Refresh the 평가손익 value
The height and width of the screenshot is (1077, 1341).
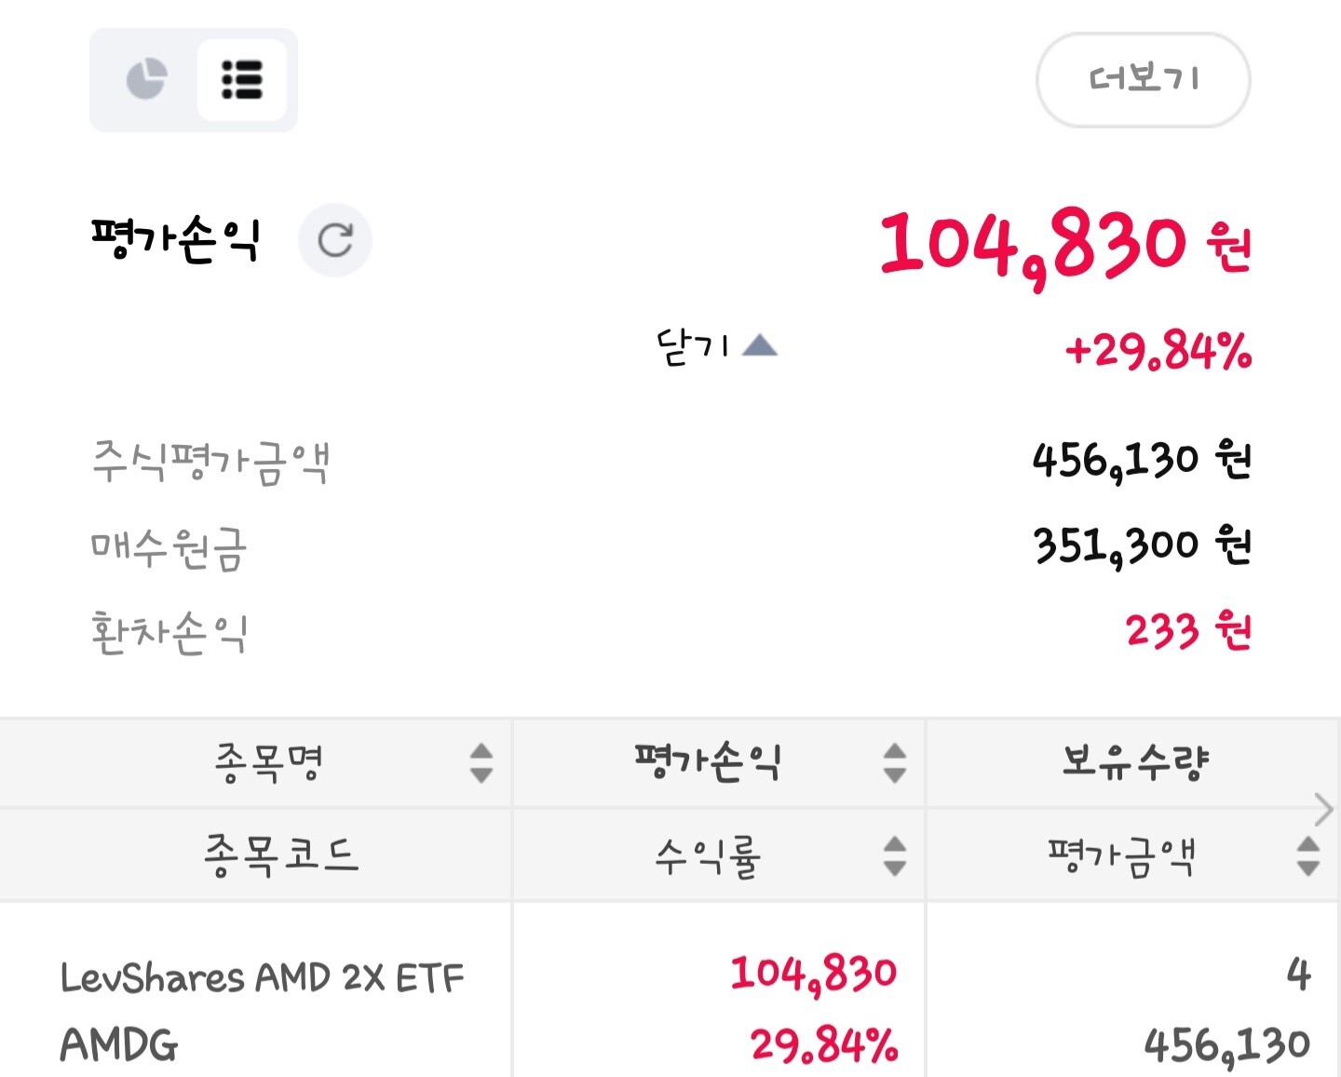pyautogui.click(x=335, y=240)
